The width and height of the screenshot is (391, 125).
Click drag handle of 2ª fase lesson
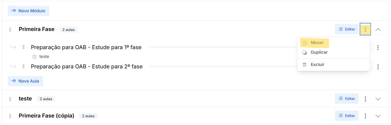tap(23, 66)
